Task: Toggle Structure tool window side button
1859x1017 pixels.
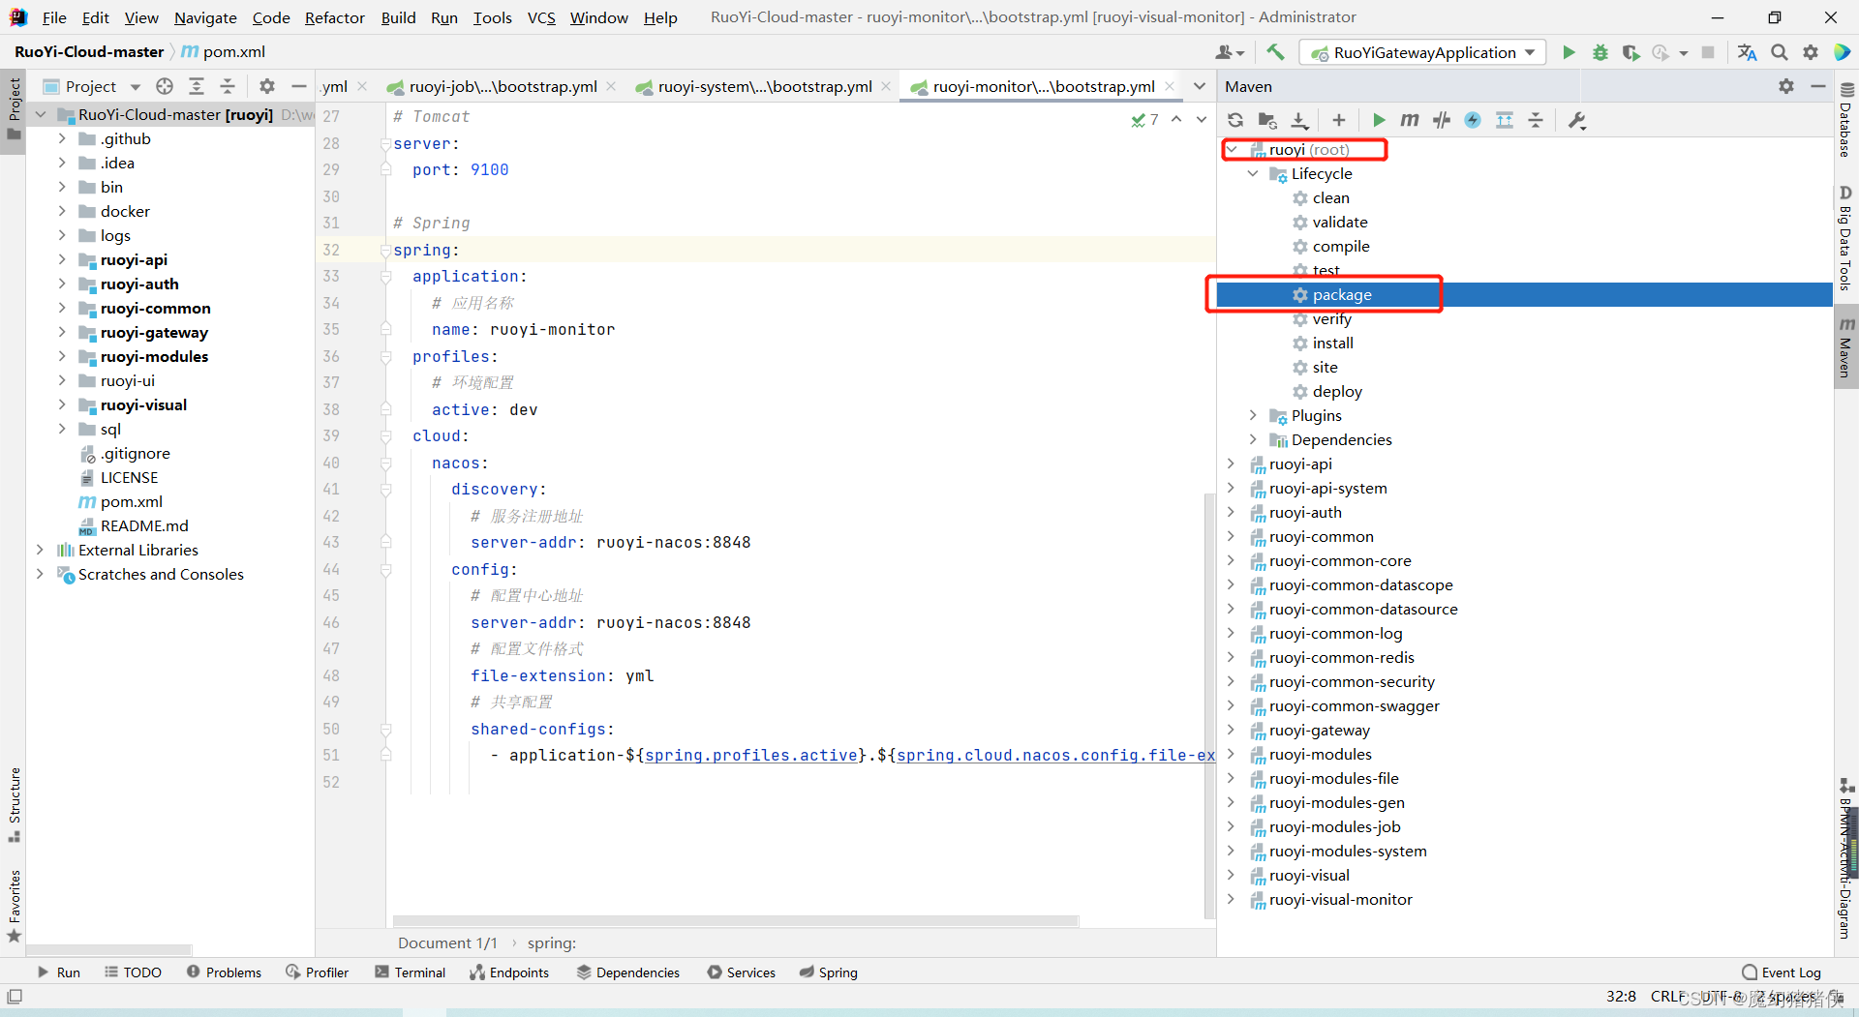Action: (x=14, y=804)
